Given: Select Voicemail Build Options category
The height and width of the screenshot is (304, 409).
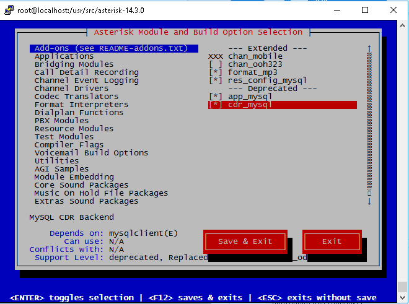Looking at the screenshot, I should pyautogui.click(x=91, y=153).
